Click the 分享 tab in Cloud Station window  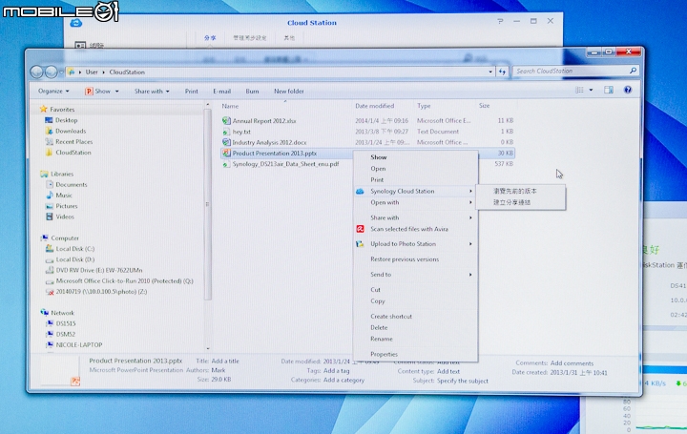(210, 38)
